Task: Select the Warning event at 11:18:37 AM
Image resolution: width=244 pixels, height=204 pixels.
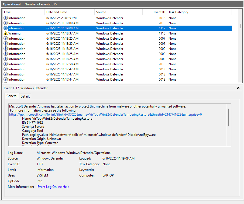Action: [118, 33]
